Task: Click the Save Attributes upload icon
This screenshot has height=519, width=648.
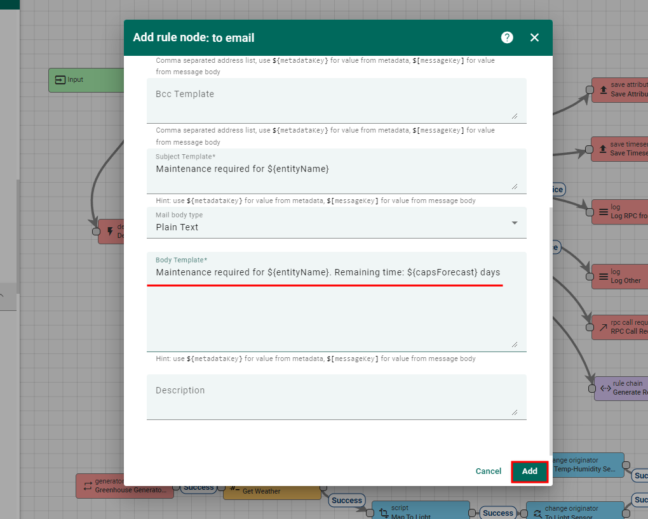Action: pos(603,90)
